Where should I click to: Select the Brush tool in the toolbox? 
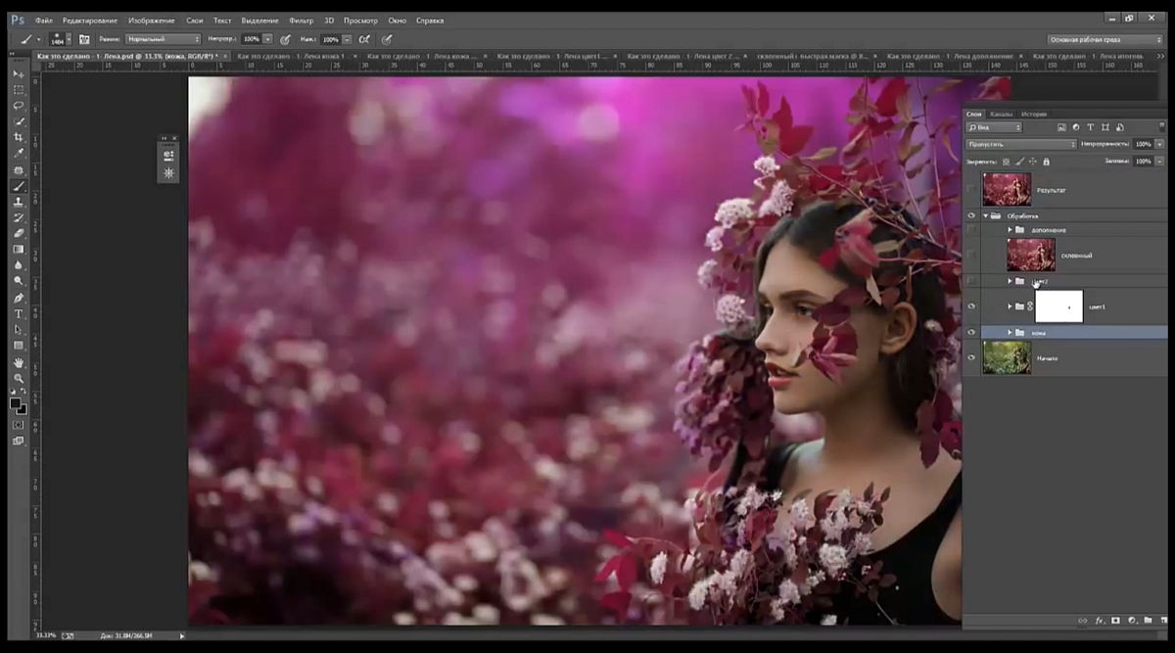click(x=18, y=186)
